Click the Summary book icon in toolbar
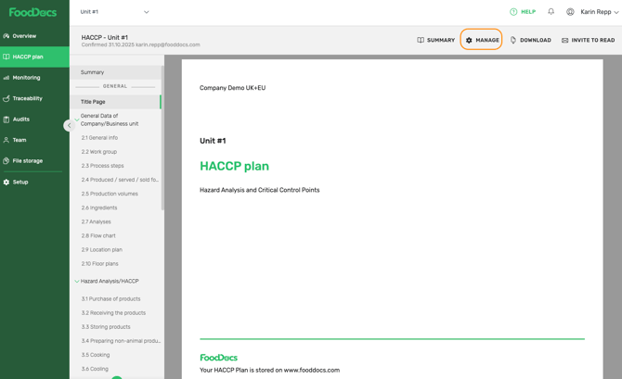Viewport: 622px width, 379px height. click(x=421, y=40)
